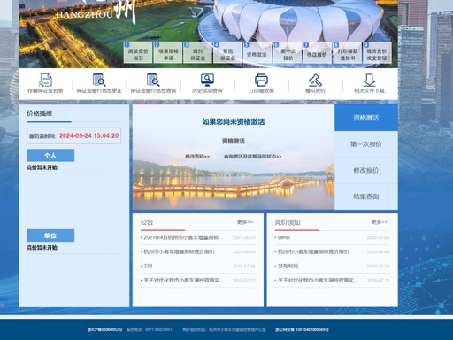Open the cehsi notice
Screen dimensions: 453x340
(284, 237)
